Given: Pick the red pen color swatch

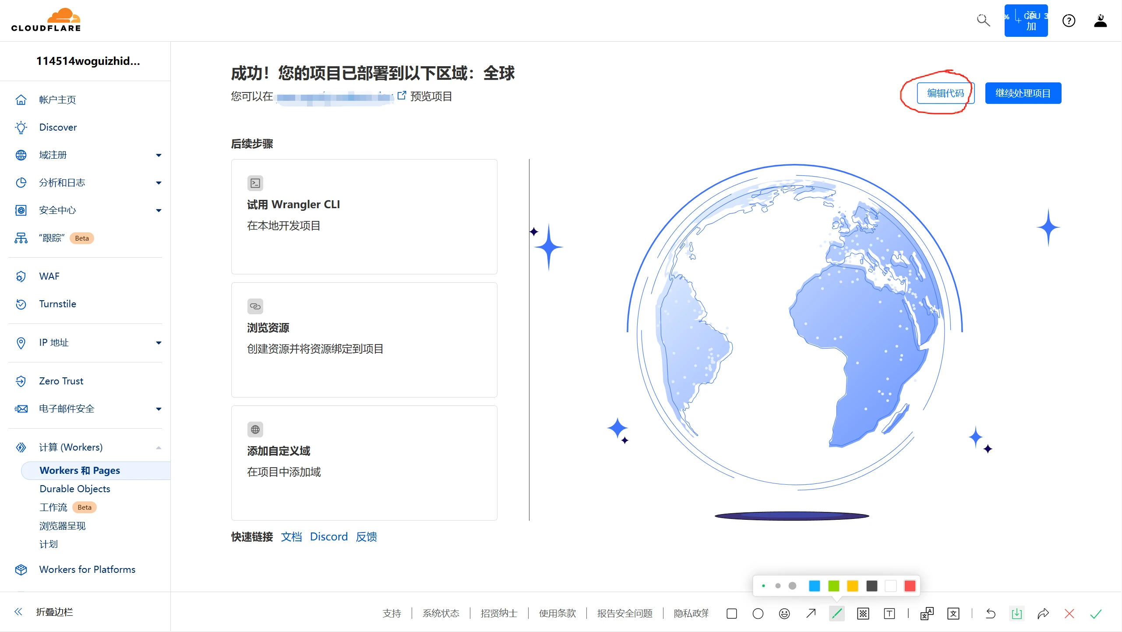Looking at the screenshot, I should (x=910, y=586).
